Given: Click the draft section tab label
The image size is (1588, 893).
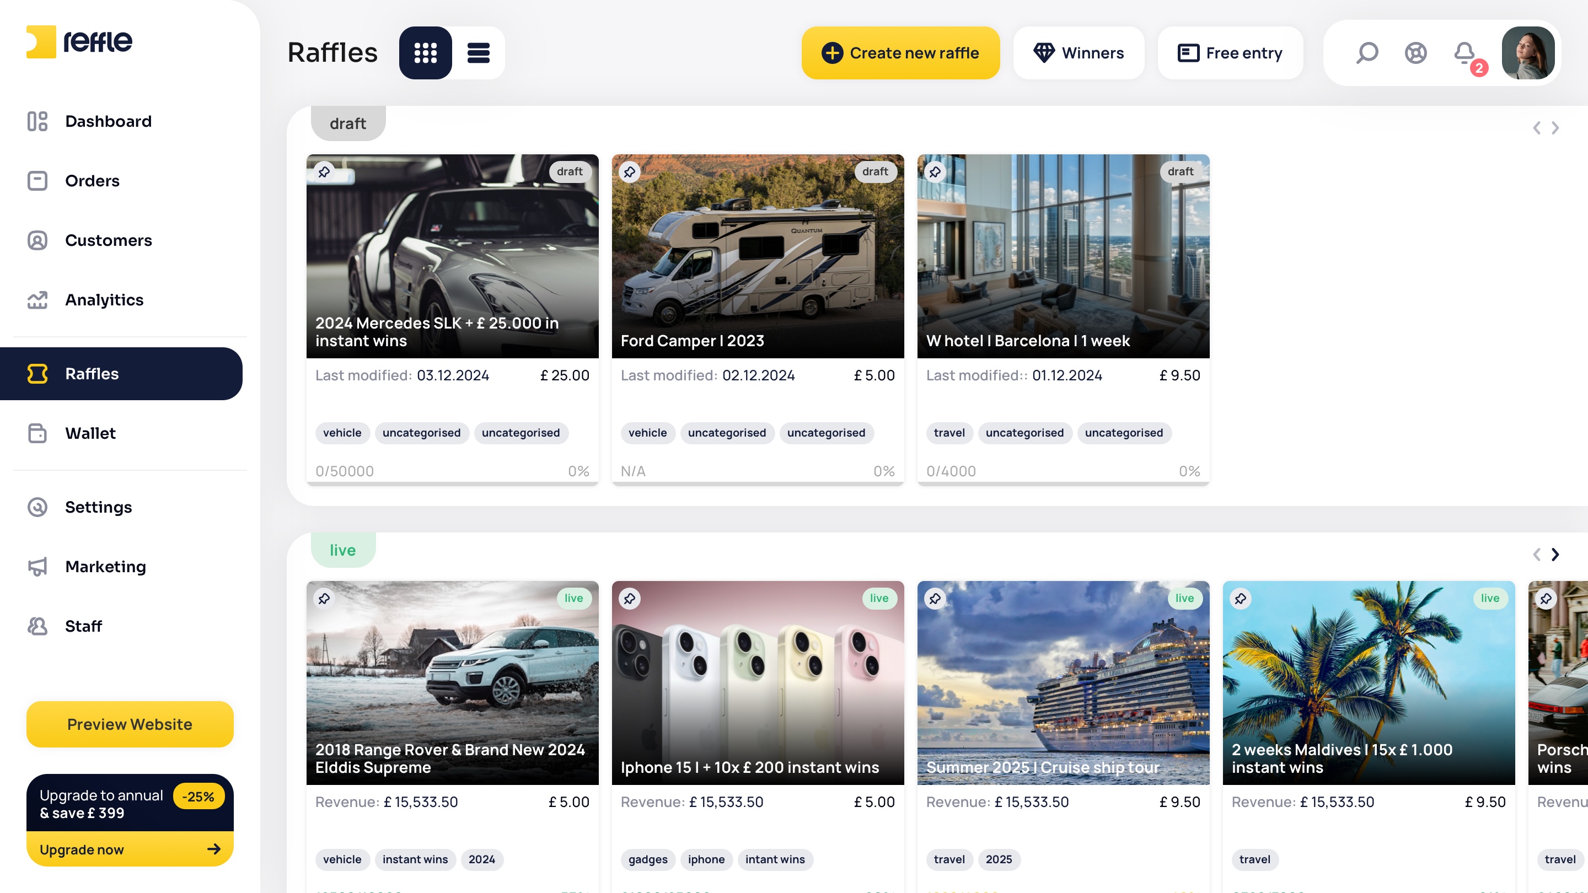Looking at the screenshot, I should [348, 123].
